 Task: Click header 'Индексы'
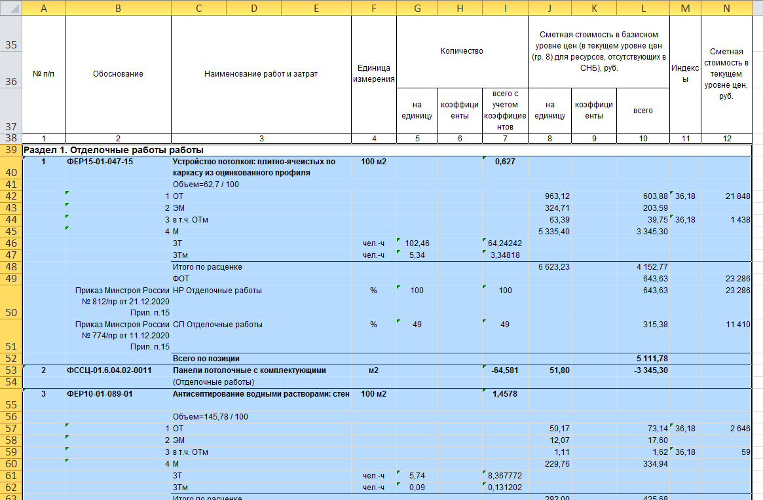685,73
